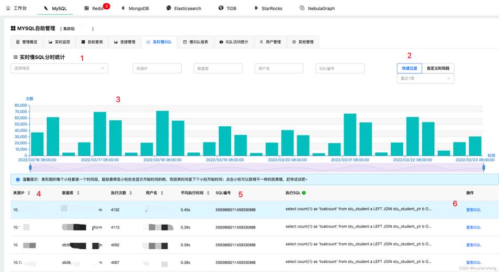This screenshot has width=499, height=272.
Task: Switch to the 实时监控 tab
Action: pos(59,42)
